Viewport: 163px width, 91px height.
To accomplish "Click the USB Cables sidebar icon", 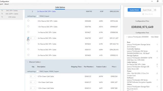I will tap(2, 17).
